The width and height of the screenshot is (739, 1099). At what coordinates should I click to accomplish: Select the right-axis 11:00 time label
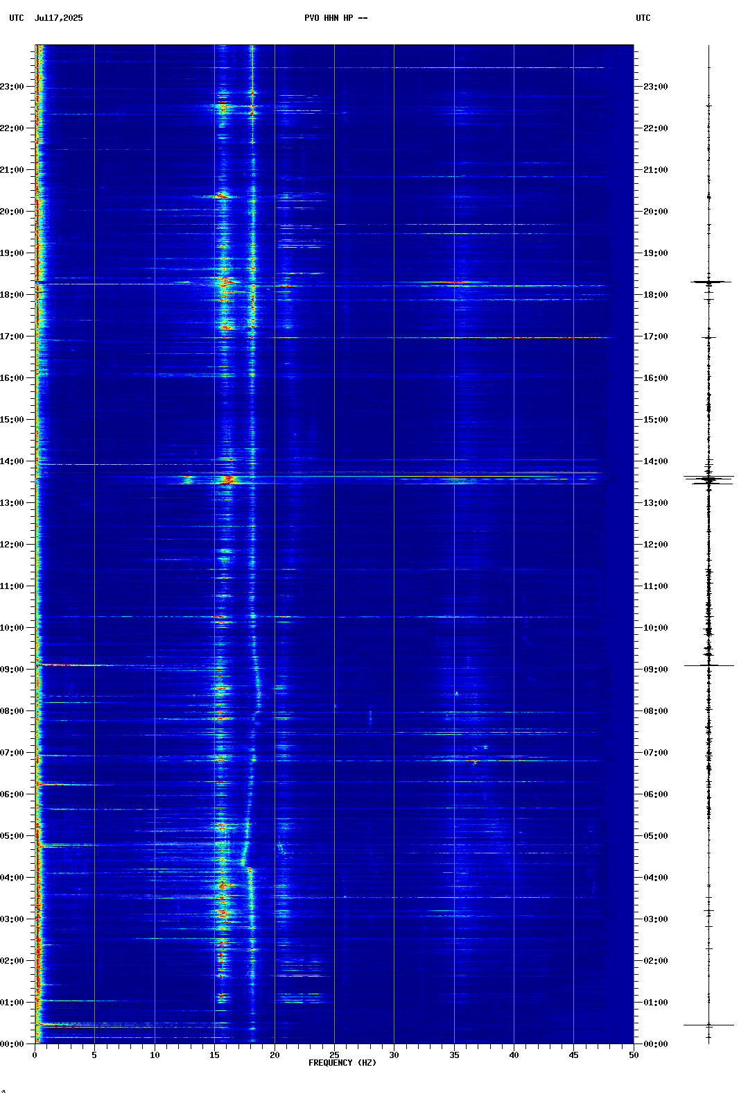pos(656,586)
